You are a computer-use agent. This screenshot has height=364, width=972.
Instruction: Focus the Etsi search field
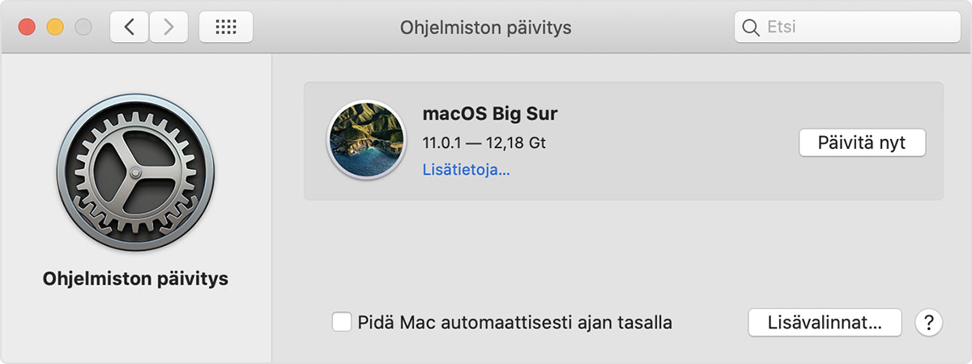[x=847, y=28]
